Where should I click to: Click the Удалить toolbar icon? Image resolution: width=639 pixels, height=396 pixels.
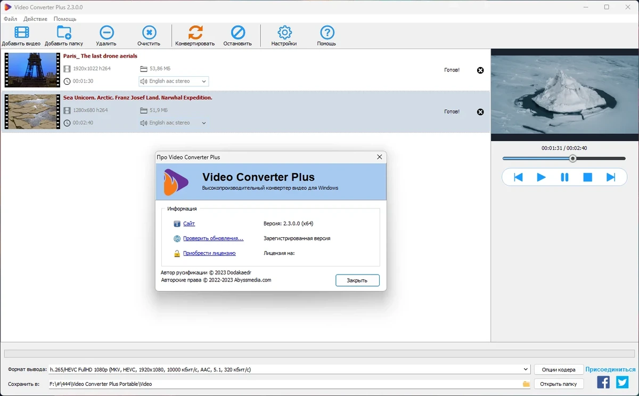106,33
